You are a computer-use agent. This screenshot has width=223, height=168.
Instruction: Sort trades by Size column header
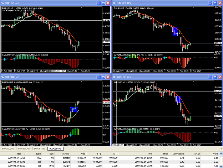point(48,154)
